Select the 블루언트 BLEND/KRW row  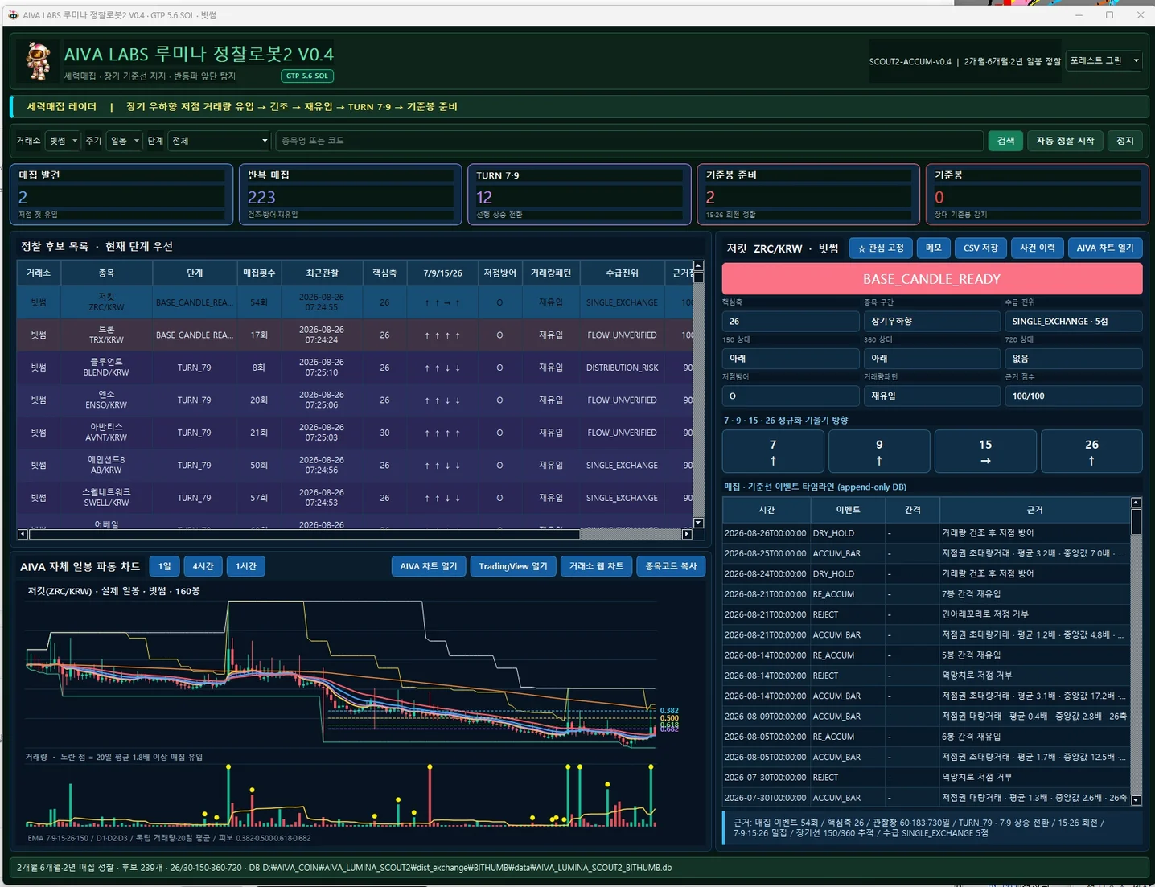pyautogui.click(x=354, y=368)
